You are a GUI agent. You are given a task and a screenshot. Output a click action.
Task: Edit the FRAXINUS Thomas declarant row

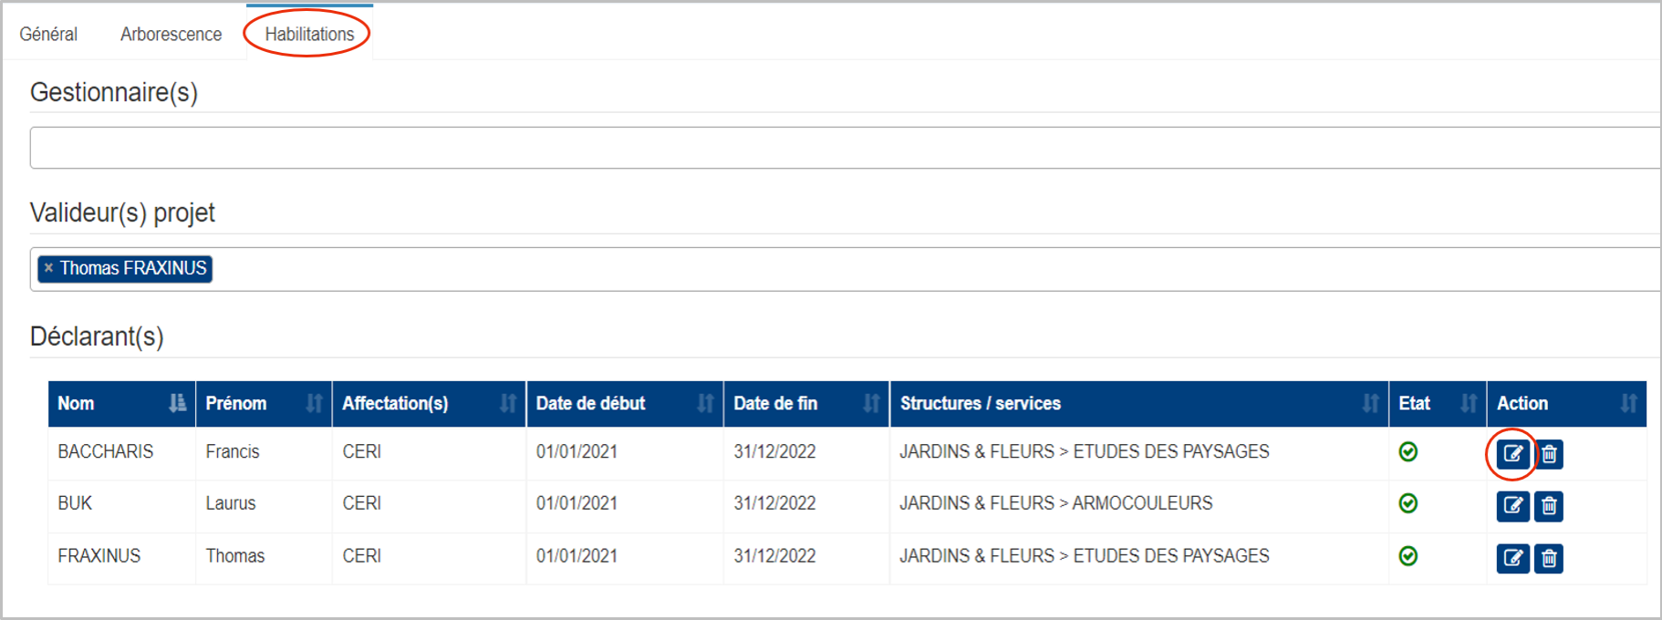1512,557
